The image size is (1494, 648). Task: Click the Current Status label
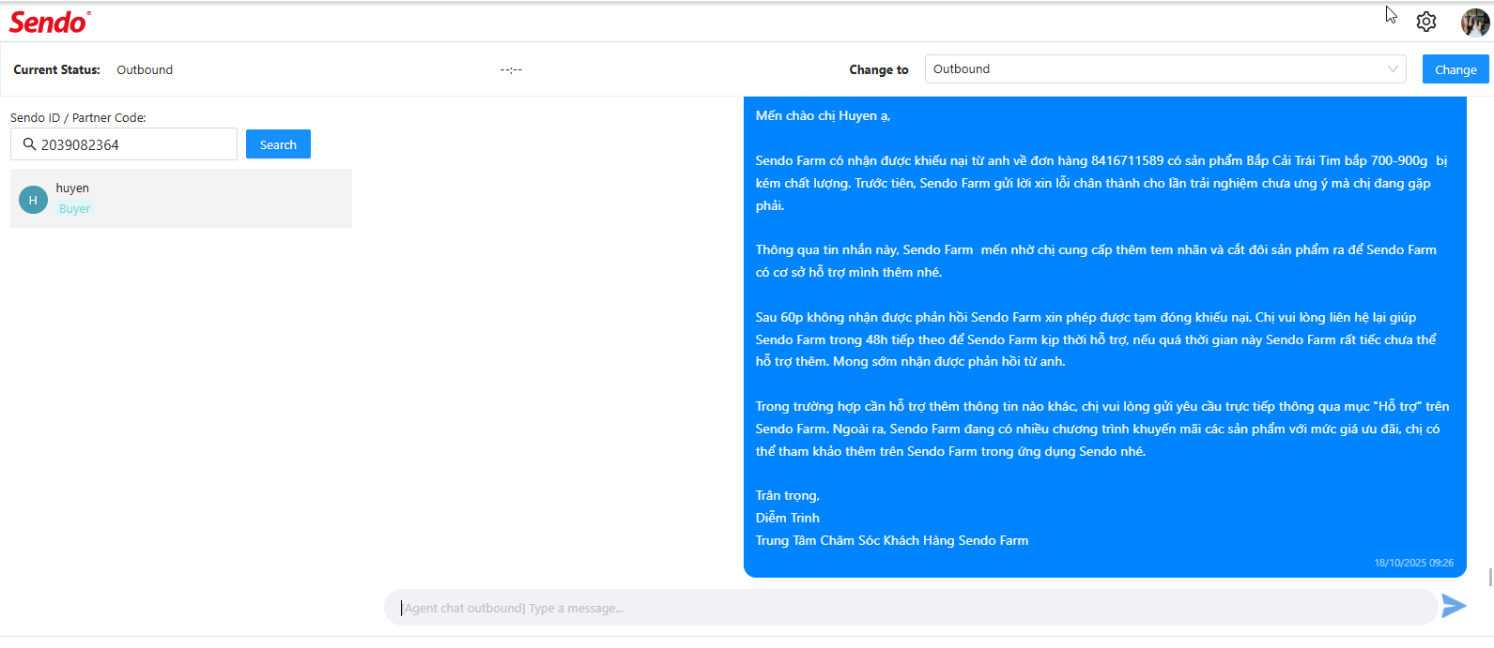pyautogui.click(x=56, y=69)
